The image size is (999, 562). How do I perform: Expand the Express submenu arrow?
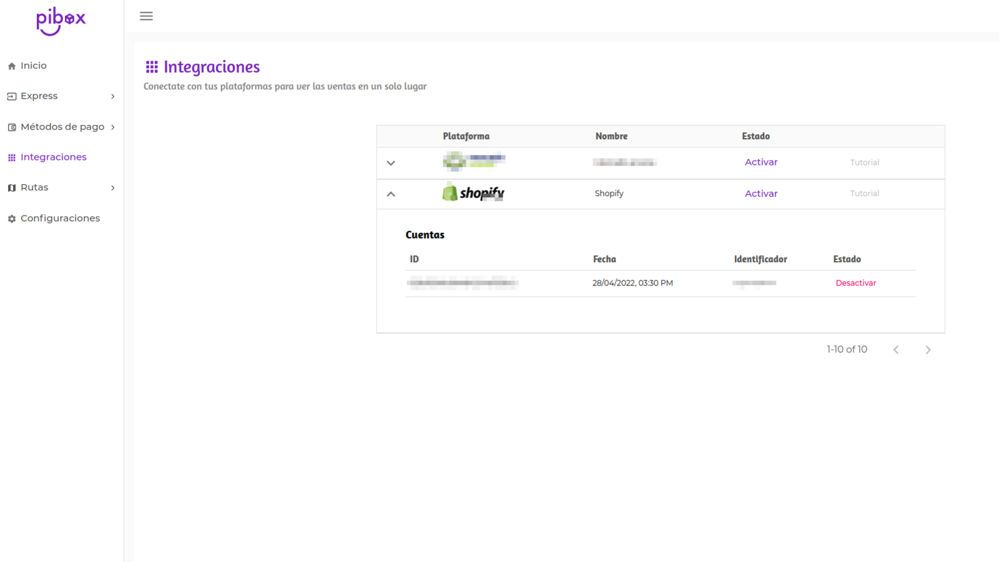(112, 96)
